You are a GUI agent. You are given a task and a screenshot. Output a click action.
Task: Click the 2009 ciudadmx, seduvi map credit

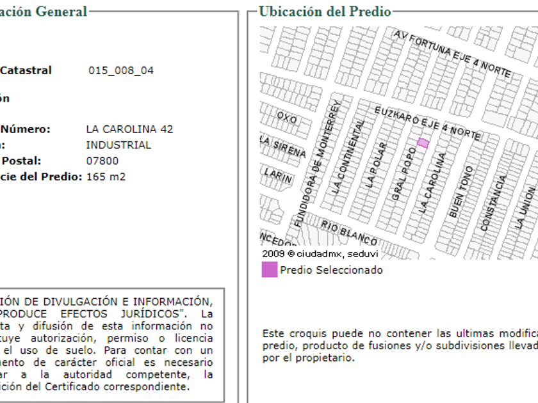click(x=320, y=253)
